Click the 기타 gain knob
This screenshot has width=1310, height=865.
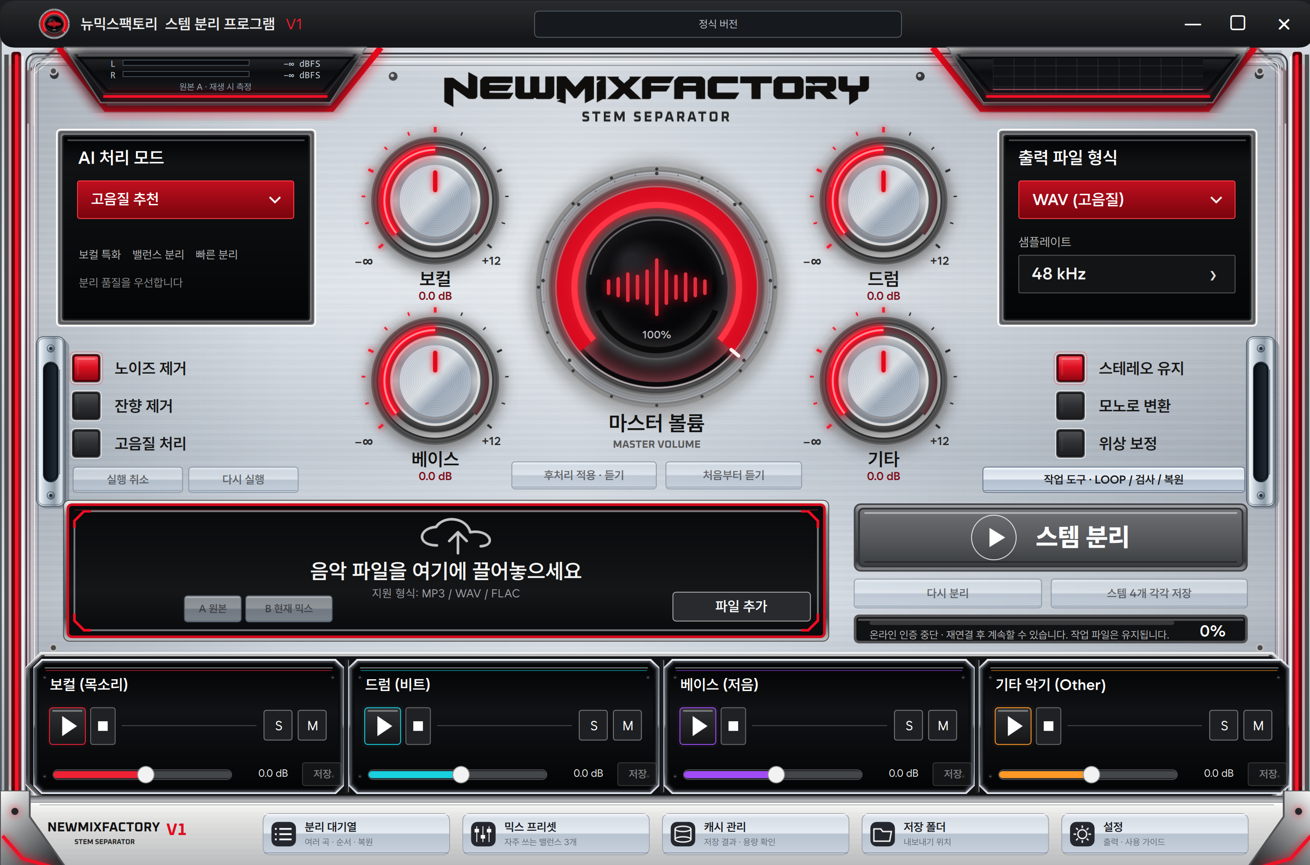883,381
